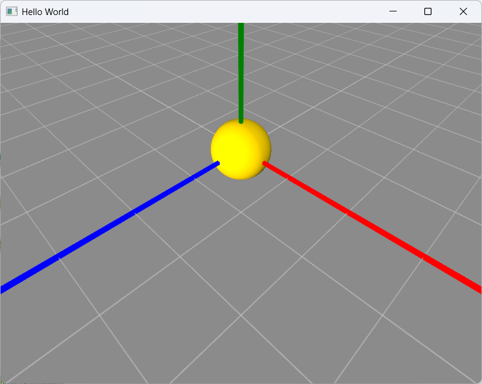The height and width of the screenshot is (384, 482).
Task: Close the Hello World window
Action: [463, 11]
